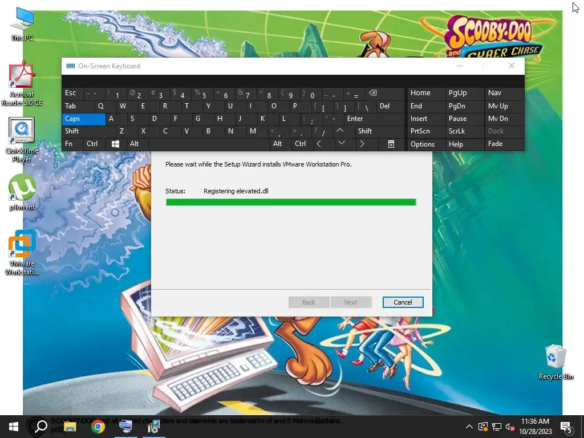Tap the Enter key on the keyboard
Viewport: 584px width, 438px height.
374,119
